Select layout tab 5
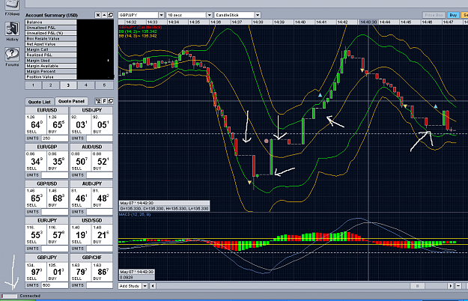The height and width of the screenshot is (301, 468). click(104, 85)
